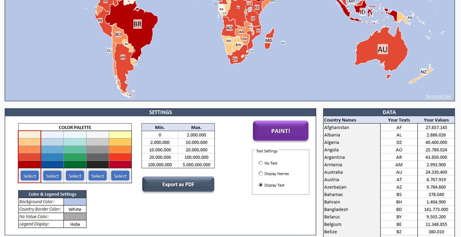Click the BR label on Brazil

pos(137,23)
